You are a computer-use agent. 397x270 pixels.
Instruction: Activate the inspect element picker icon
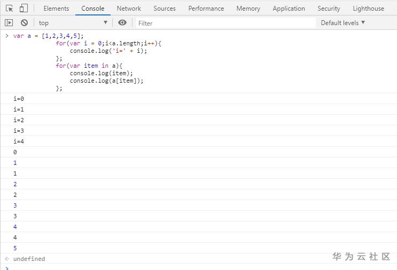point(9,8)
